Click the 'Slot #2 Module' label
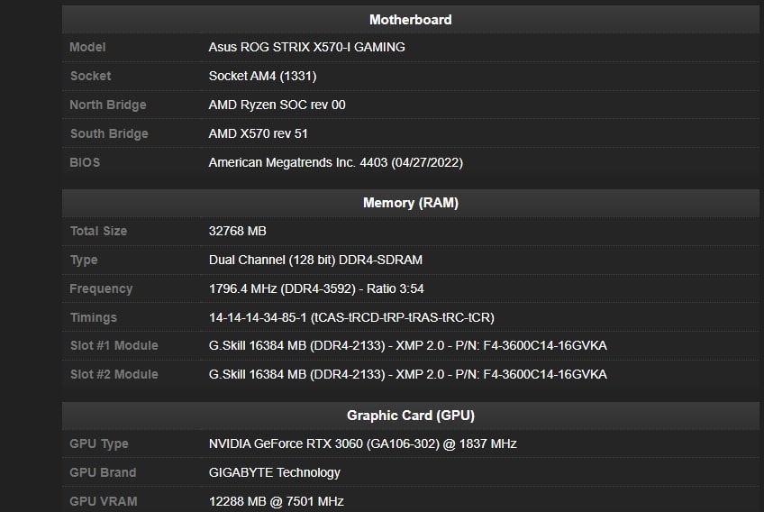 click(x=114, y=374)
